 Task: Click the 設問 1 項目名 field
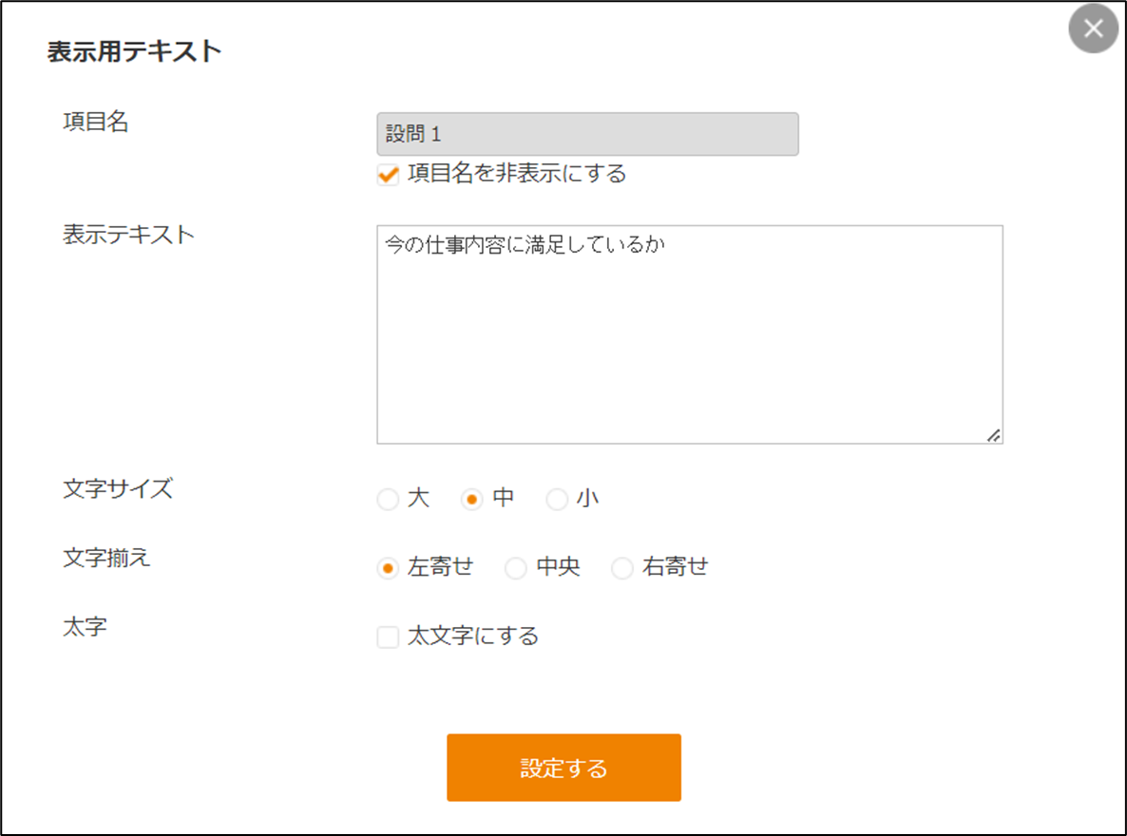[x=587, y=134]
